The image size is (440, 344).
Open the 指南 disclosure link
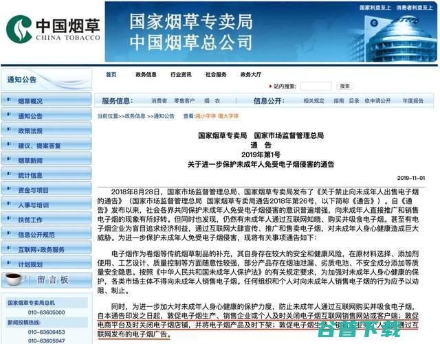tap(339, 101)
